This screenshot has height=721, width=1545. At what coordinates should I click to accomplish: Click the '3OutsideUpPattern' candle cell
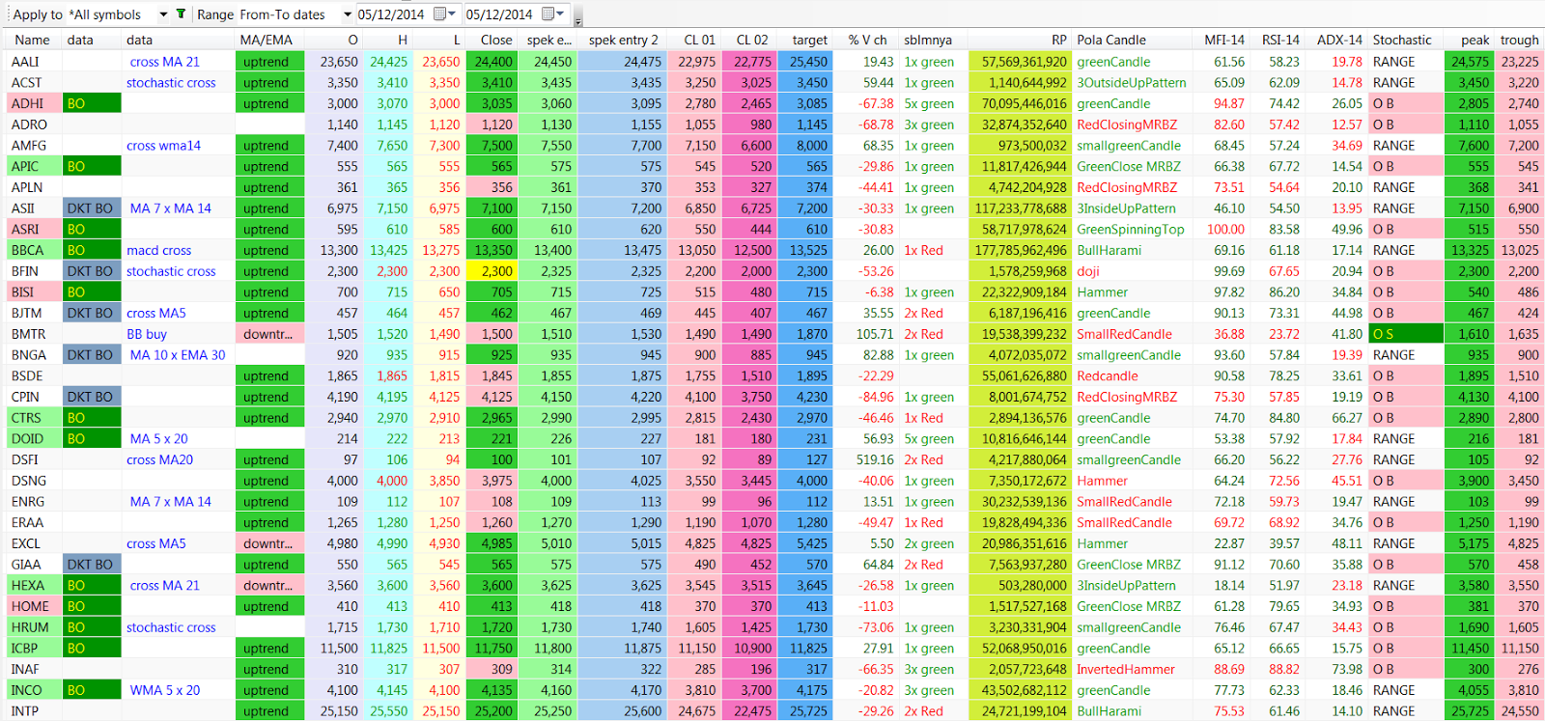pos(1132,82)
